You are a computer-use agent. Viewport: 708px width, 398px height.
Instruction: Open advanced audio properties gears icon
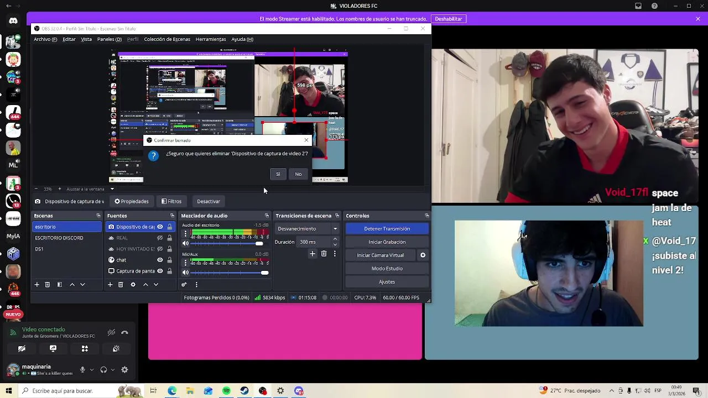pyautogui.click(x=184, y=285)
